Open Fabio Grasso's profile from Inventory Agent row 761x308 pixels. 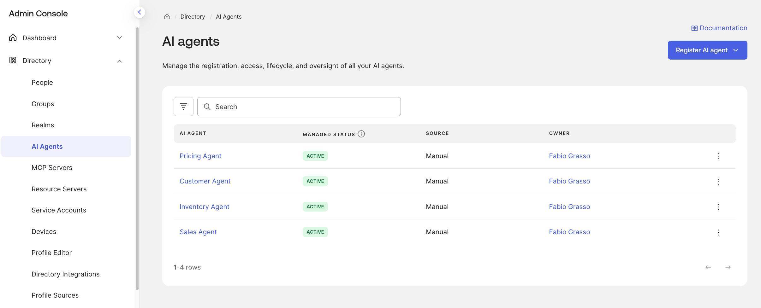[569, 206]
